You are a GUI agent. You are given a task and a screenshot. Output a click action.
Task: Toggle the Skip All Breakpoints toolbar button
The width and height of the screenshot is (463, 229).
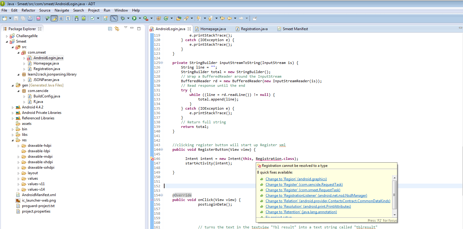(114, 19)
